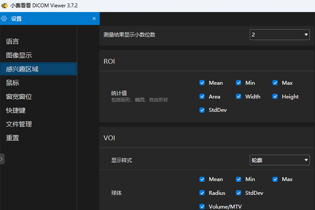The image size is (315, 210).
Task: Toggle the ROI Area checkbox
Action: 202,97
